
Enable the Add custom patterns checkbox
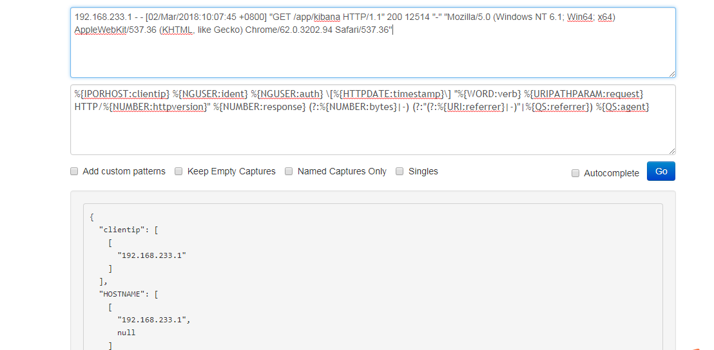[x=74, y=171]
